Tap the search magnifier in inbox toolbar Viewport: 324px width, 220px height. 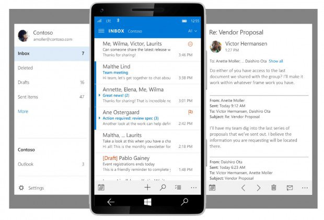(x=163, y=187)
